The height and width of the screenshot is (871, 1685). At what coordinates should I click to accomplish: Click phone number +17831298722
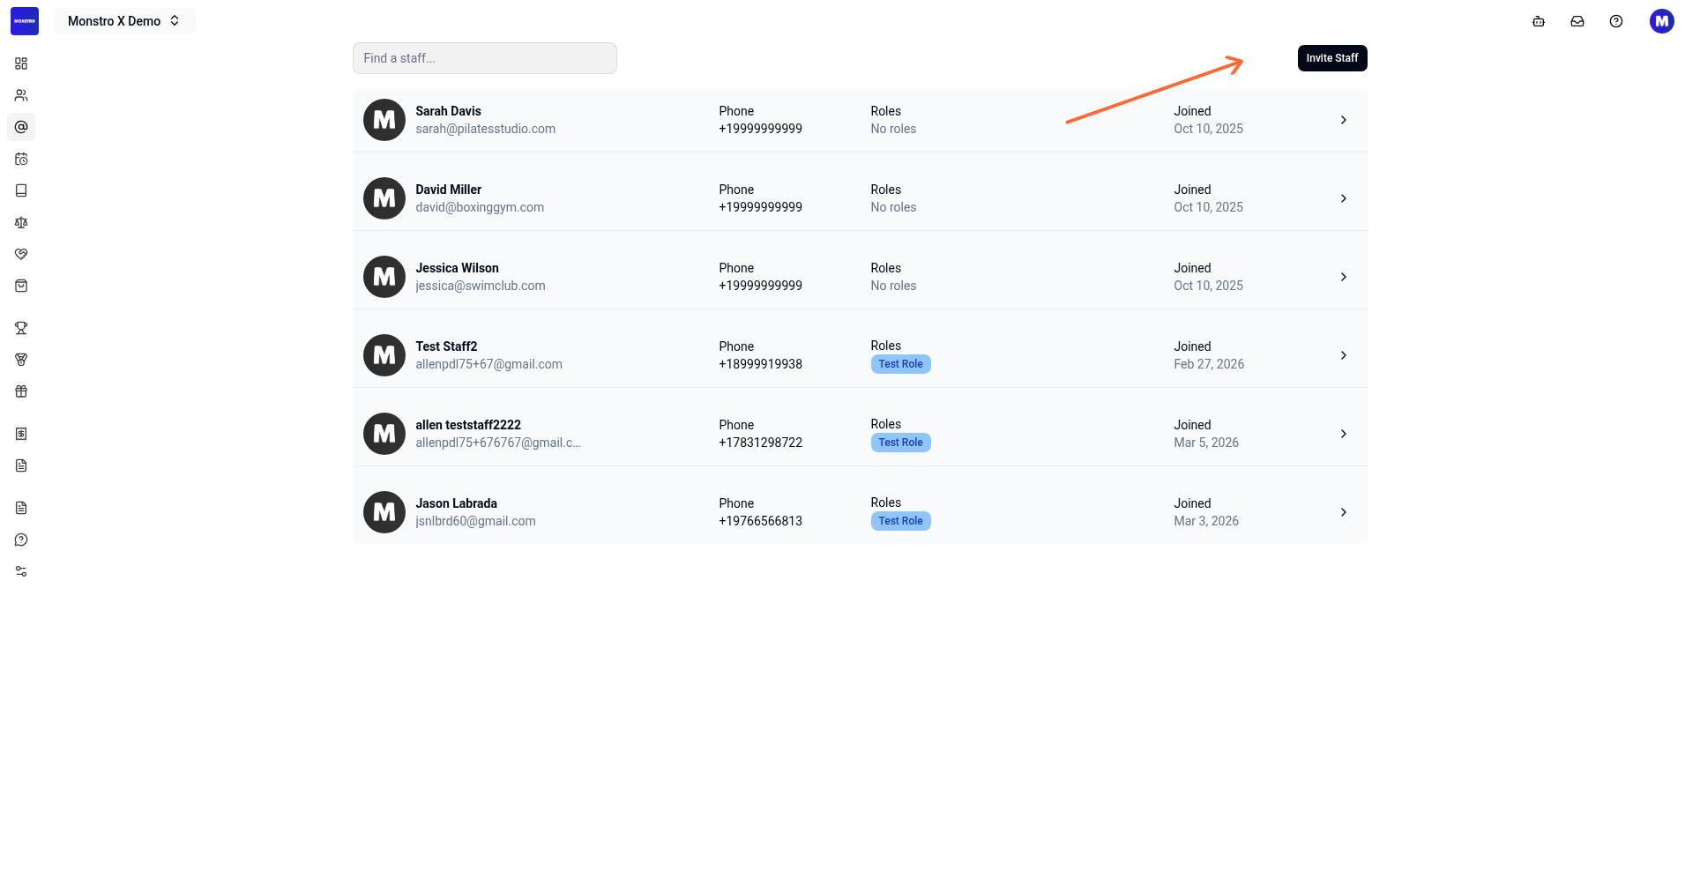pyautogui.click(x=760, y=443)
